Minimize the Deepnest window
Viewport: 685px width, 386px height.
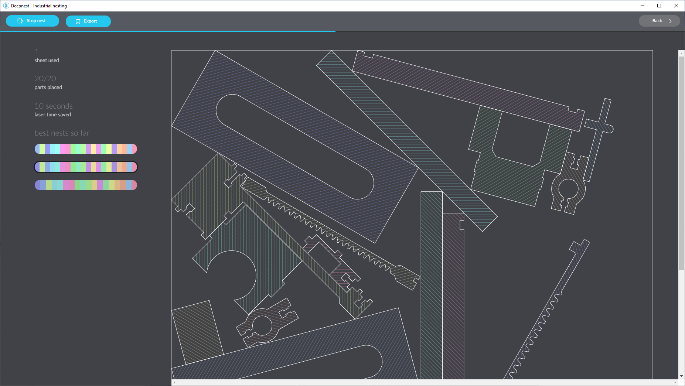point(642,6)
